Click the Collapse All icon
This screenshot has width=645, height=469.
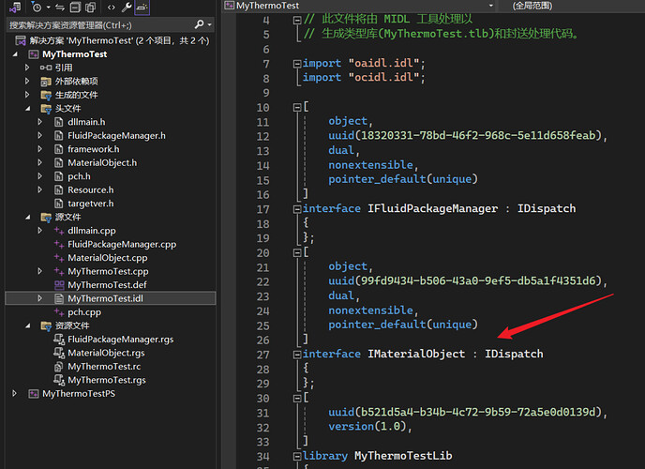click(x=75, y=7)
